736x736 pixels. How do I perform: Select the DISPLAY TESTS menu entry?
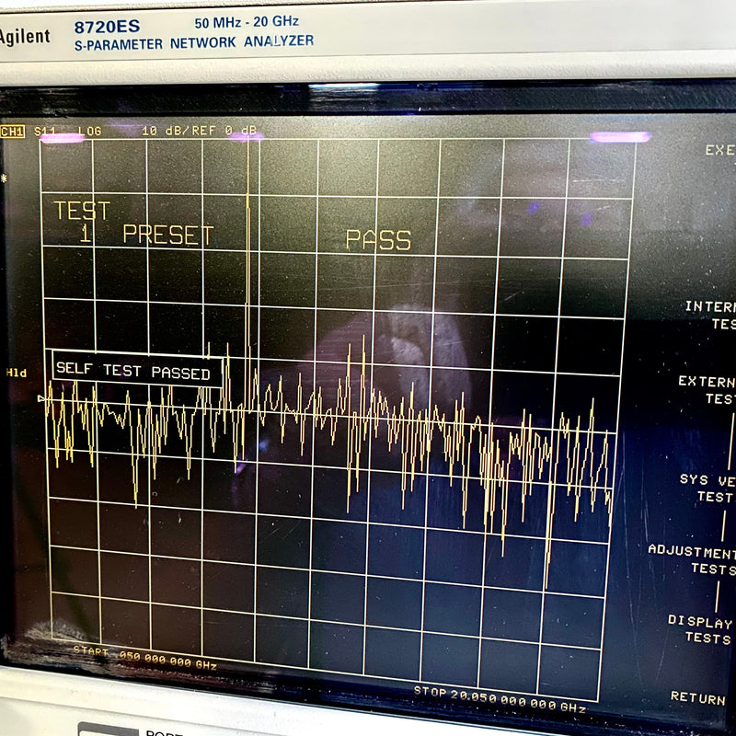click(702, 628)
